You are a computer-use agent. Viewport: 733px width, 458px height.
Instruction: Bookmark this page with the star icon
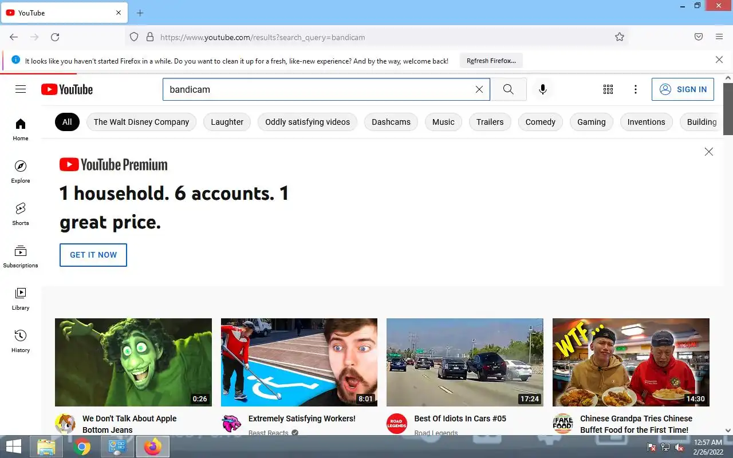(620, 37)
